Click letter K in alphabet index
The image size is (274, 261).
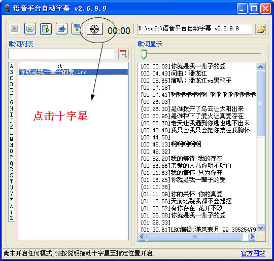point(12,127)
